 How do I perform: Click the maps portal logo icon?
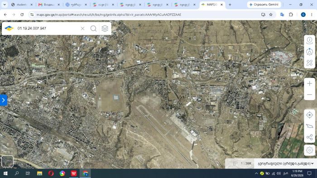tap(9, 29)
